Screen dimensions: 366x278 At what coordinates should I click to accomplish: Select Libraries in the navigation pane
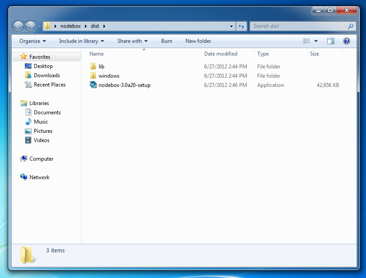39,103
